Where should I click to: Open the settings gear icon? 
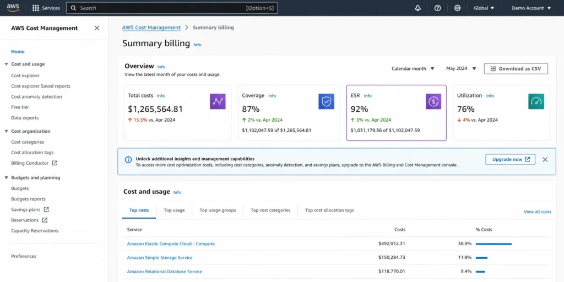pyautogui.click(x=457, y=8)
